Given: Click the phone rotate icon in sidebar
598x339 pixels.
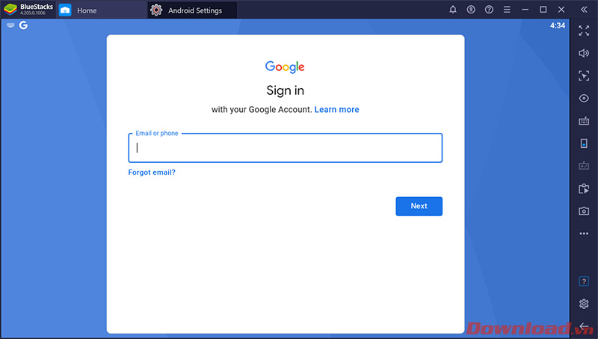Looking at the screenshot, I should (x=584, y=143).
